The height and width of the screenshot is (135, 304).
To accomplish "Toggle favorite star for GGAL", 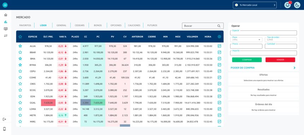I will [20, 103].
